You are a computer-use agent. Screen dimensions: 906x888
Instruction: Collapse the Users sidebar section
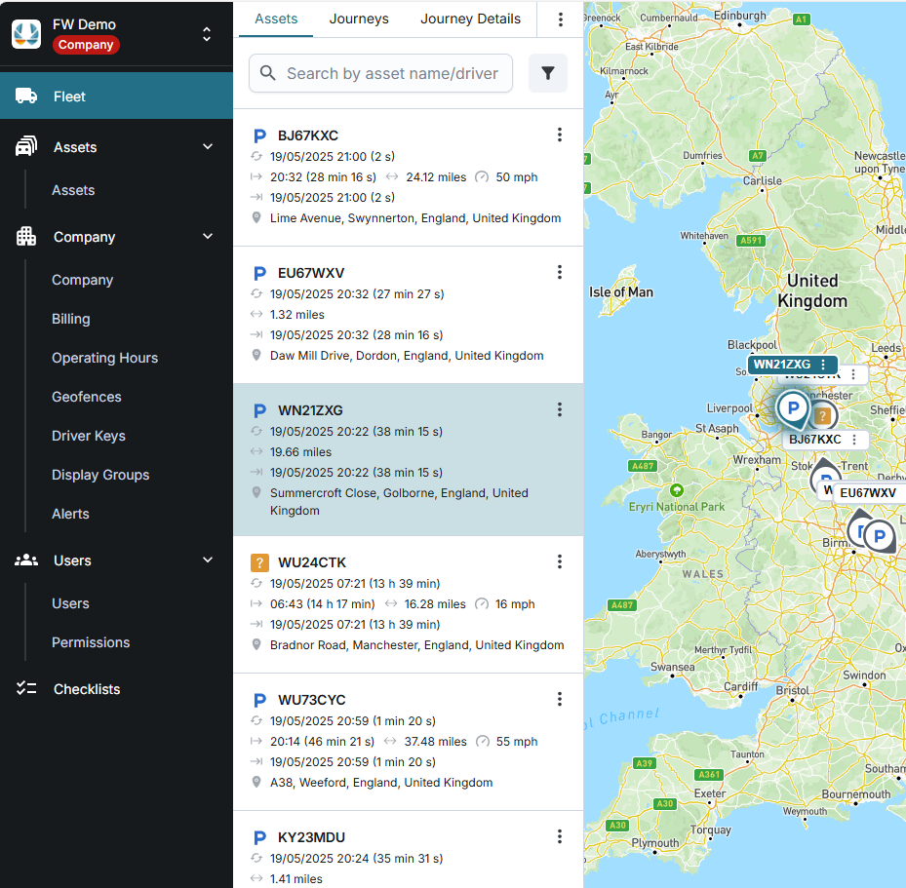coord(207,560)
